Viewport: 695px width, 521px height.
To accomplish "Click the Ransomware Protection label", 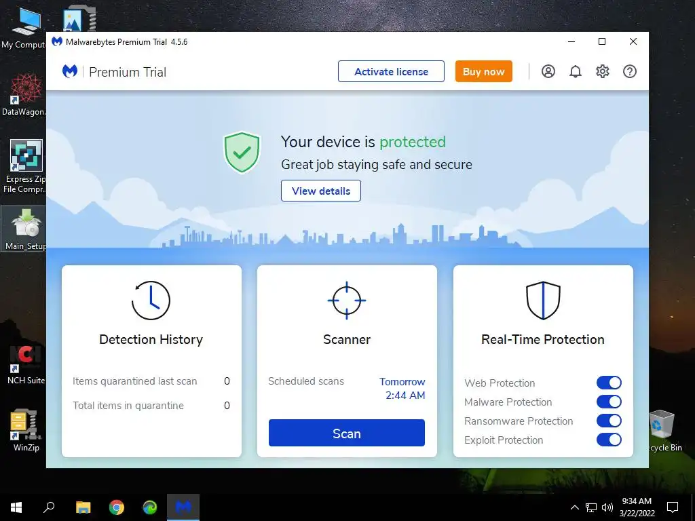I will click(x=519, y=421).
